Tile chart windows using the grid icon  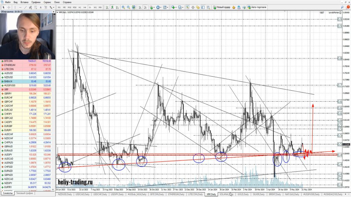click(134, 7)
